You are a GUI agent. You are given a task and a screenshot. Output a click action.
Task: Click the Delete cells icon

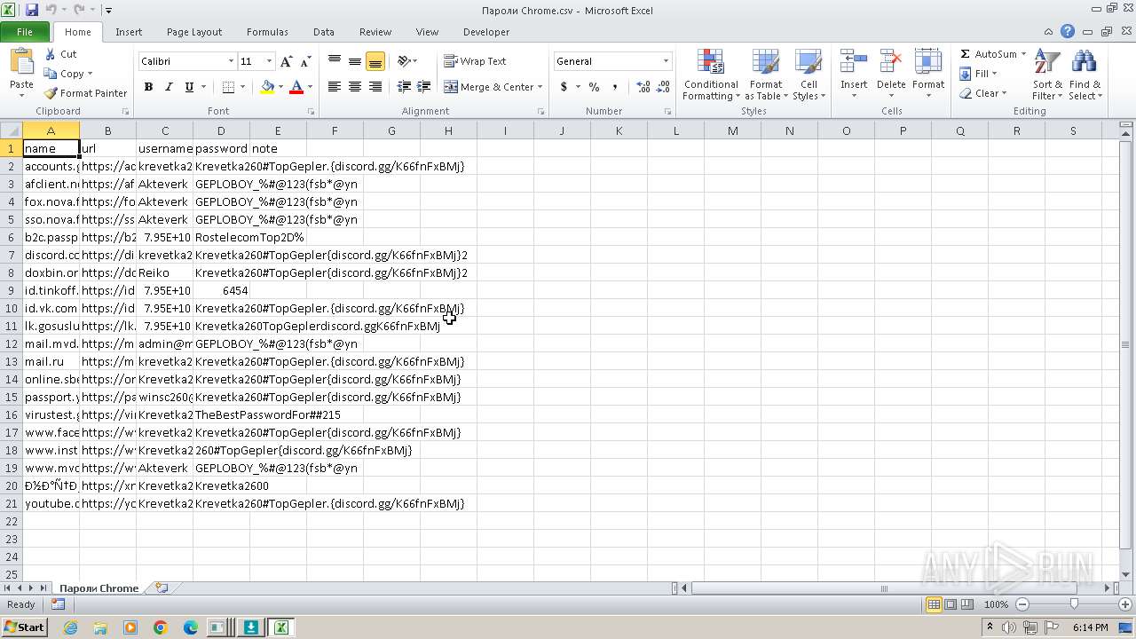click(x=891, y=62)
